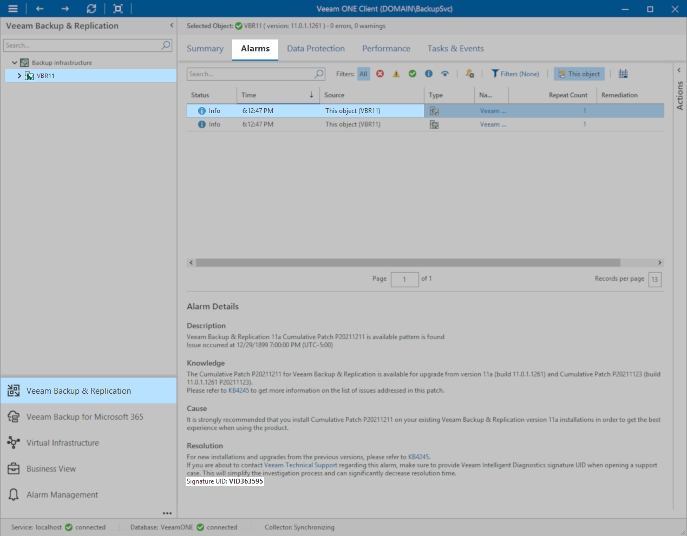Filter alarms by the yellow warning icon

[396, 74]
